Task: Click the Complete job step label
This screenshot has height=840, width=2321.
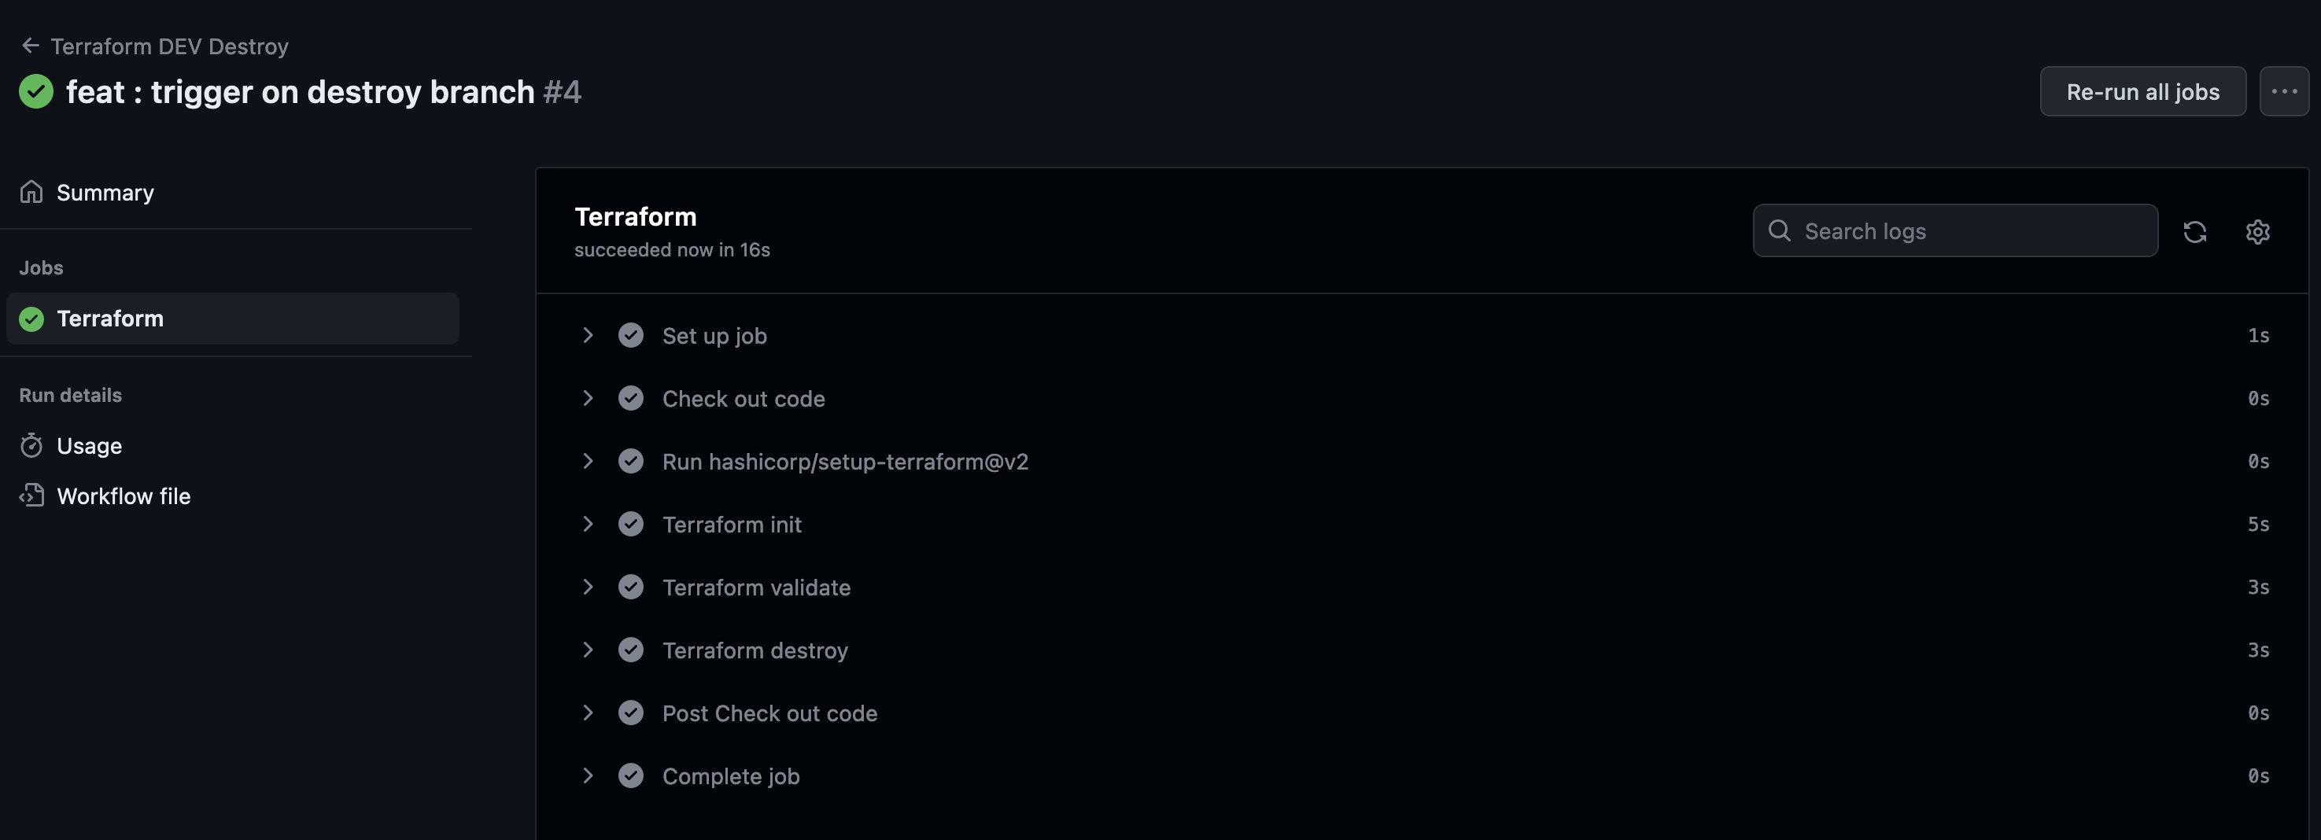Action: coord(731,777)
